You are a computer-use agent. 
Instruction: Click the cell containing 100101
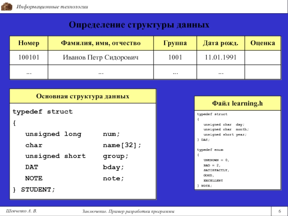[29, 57]
